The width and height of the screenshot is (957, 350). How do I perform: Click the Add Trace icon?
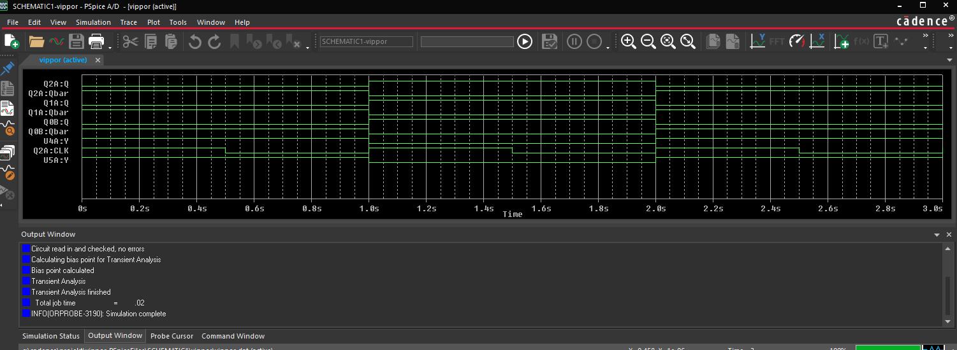point(841,41)
